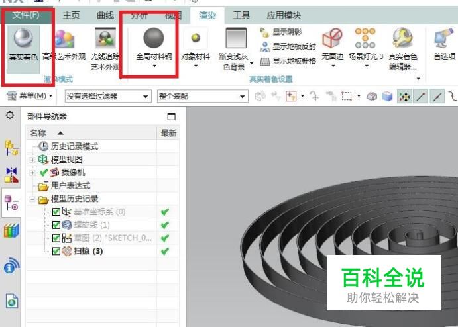Image resolution: width=458 pixels, height=327 pixels.
Task: Switch to Home (主页) tab
Action: pyautogui.click(x=71, y=15)
